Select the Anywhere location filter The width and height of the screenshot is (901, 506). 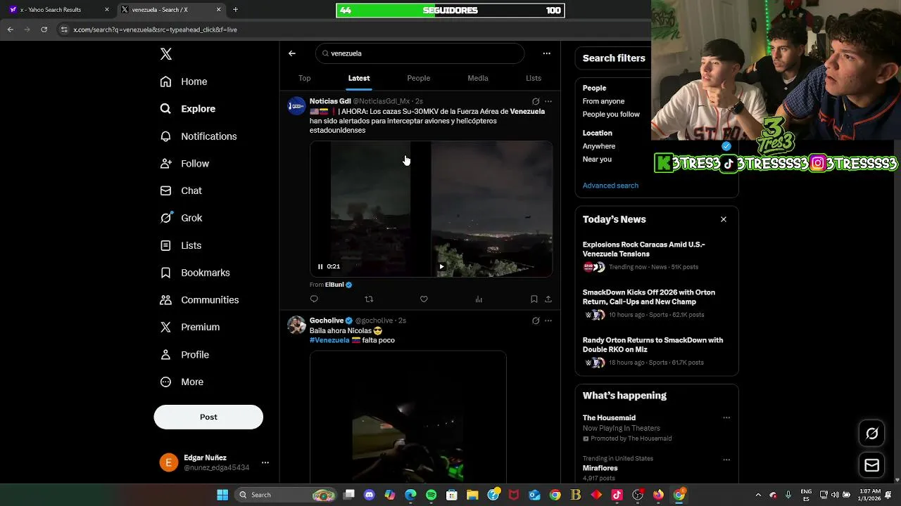[x=599, y=146]
